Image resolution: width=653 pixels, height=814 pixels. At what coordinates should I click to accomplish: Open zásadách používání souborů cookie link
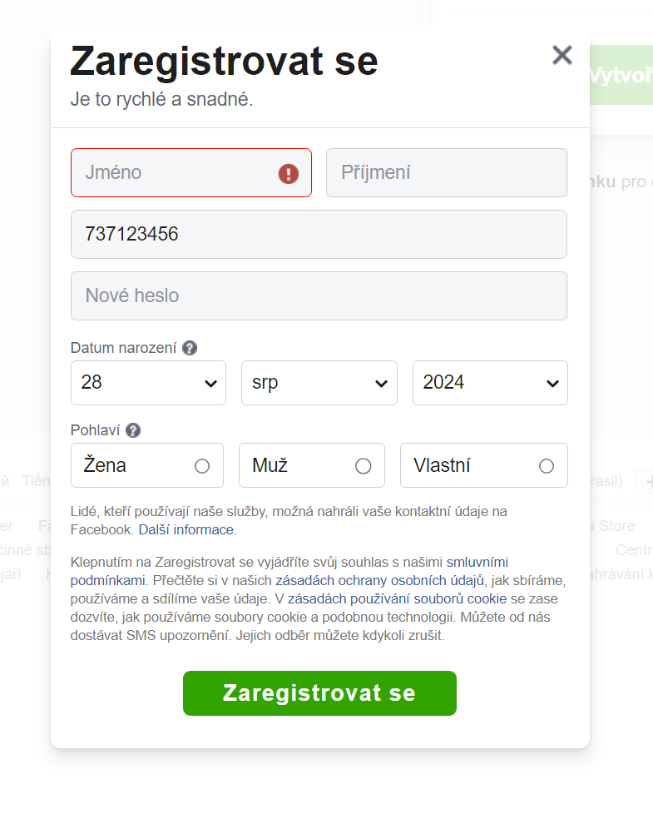pos(398,599)
